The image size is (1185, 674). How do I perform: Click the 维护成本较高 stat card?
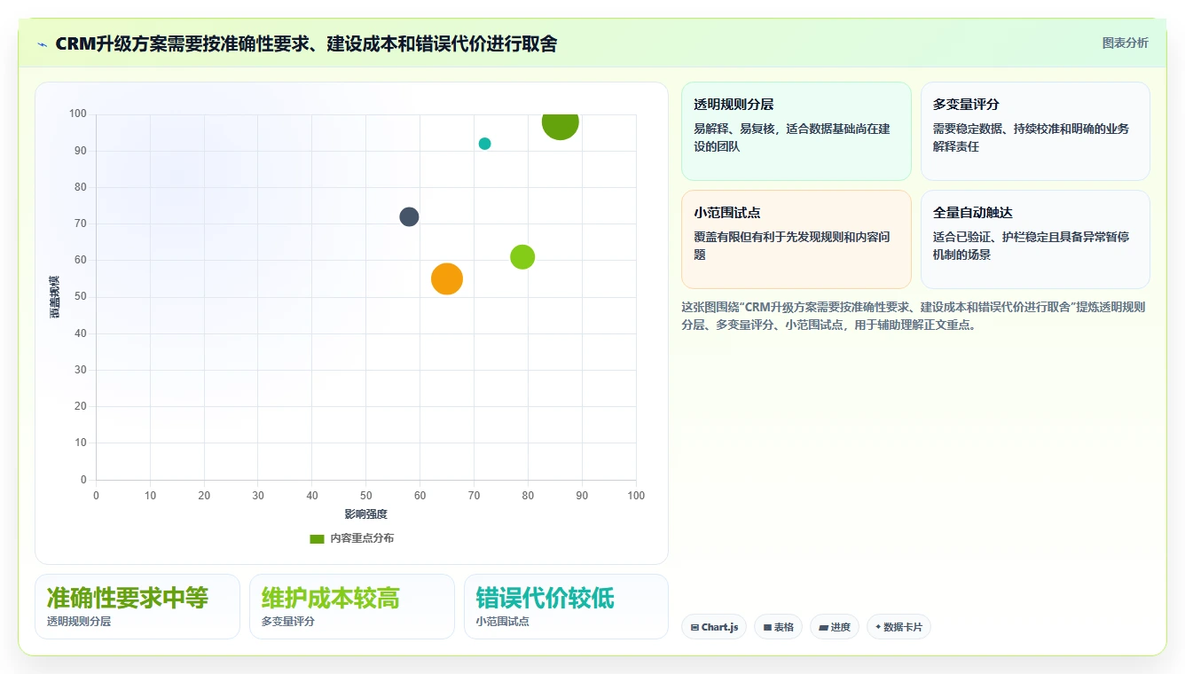[x=352, y=607]
